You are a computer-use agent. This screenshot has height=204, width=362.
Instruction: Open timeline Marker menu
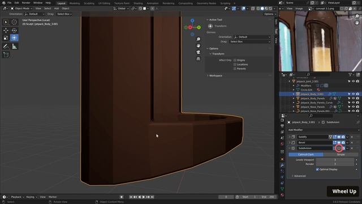[53, 197]
